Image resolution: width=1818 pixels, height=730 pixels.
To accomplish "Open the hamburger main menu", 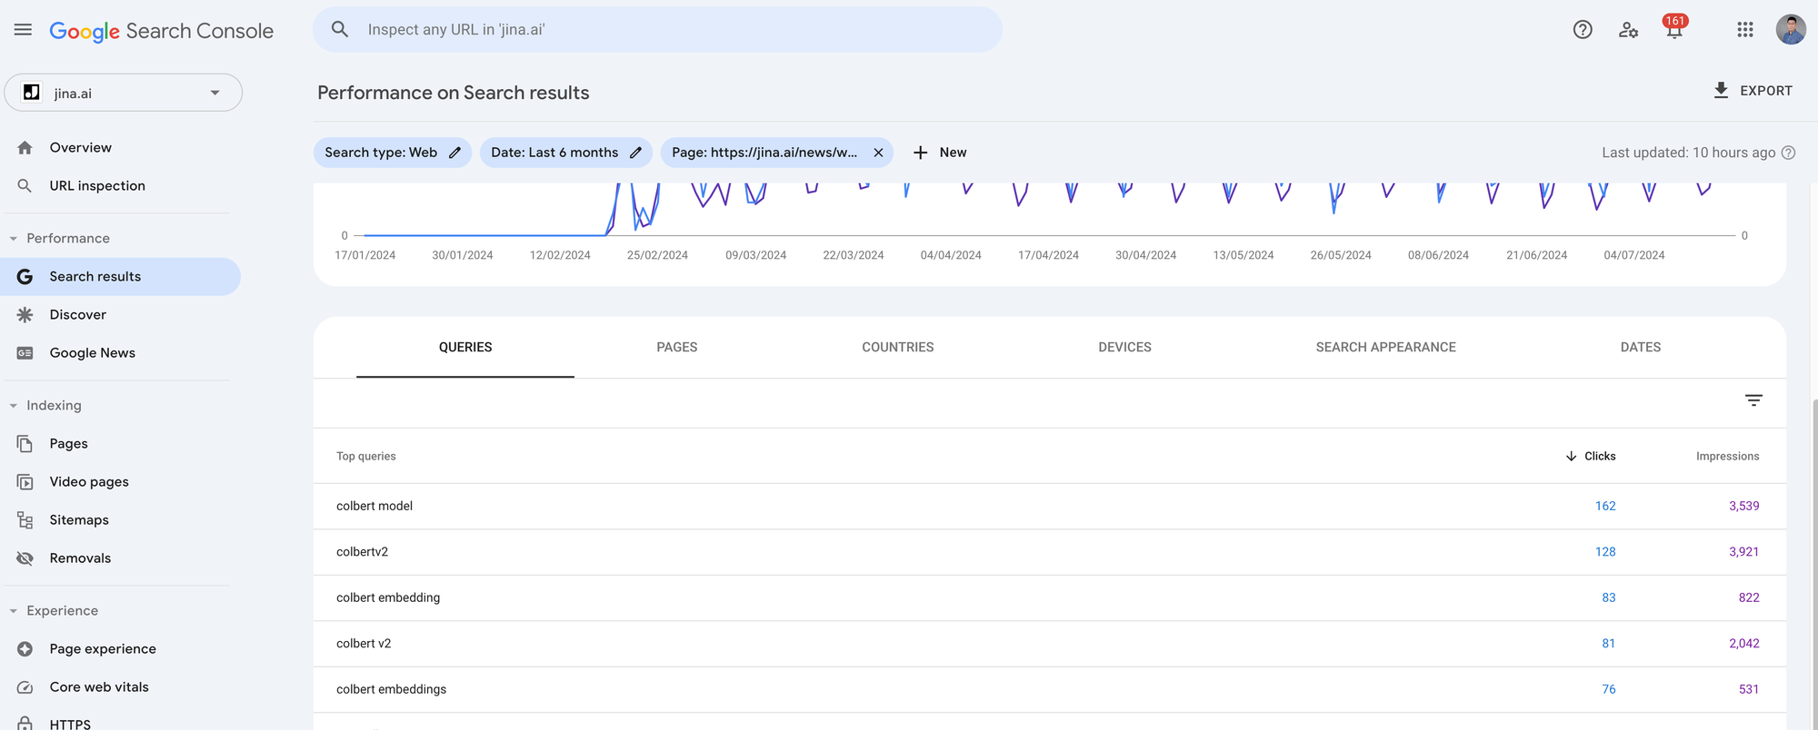I will point(23,30).
